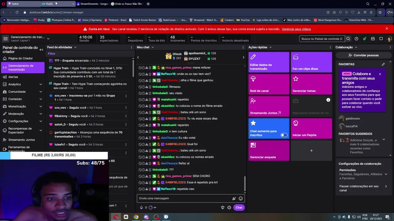Open options for the xxv_vwx Inscreveu-se activity

(126, 96)
